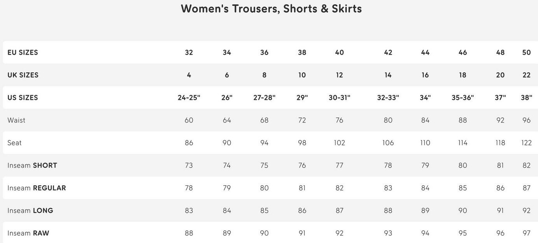Click the US SIZES row header
538x243 pixels.
click(x=23, y=97)
